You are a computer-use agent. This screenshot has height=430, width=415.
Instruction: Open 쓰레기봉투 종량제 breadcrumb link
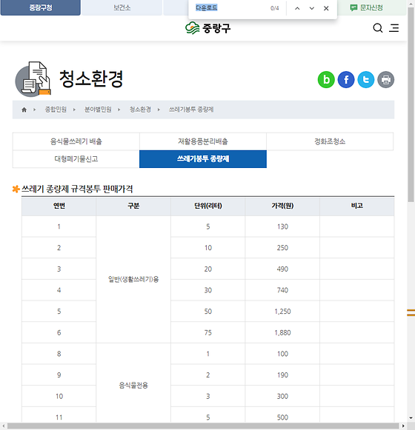coord(191,110)
